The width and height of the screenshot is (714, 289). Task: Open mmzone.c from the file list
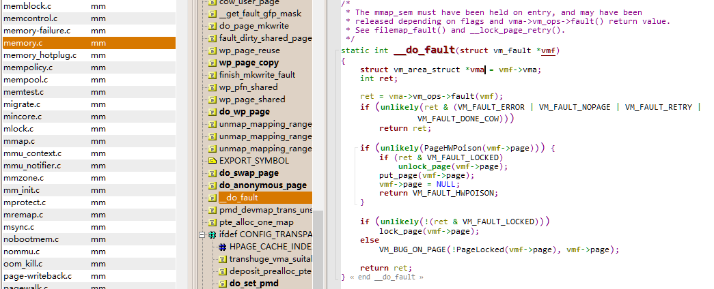[x=88, y=178]
